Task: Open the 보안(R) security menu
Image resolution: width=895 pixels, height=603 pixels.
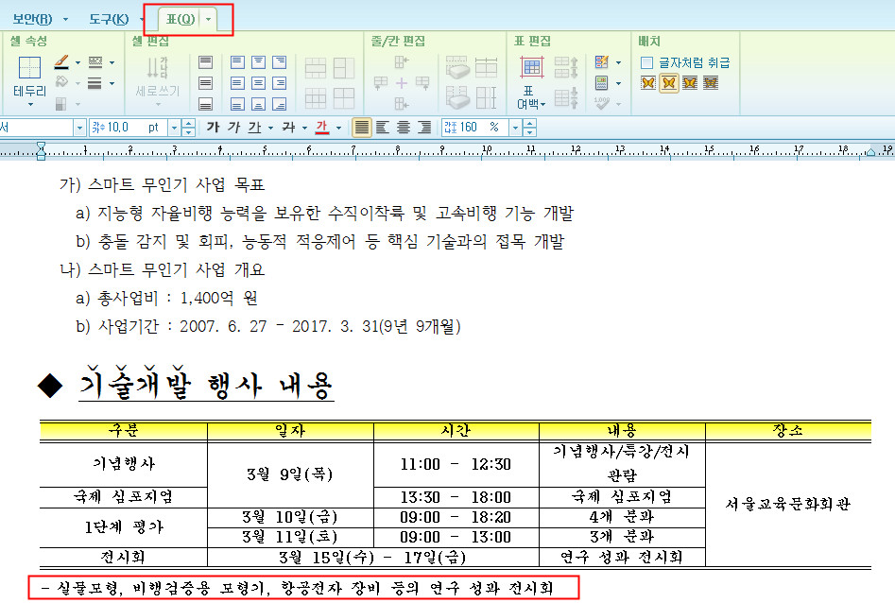Action: pos(32,19)
